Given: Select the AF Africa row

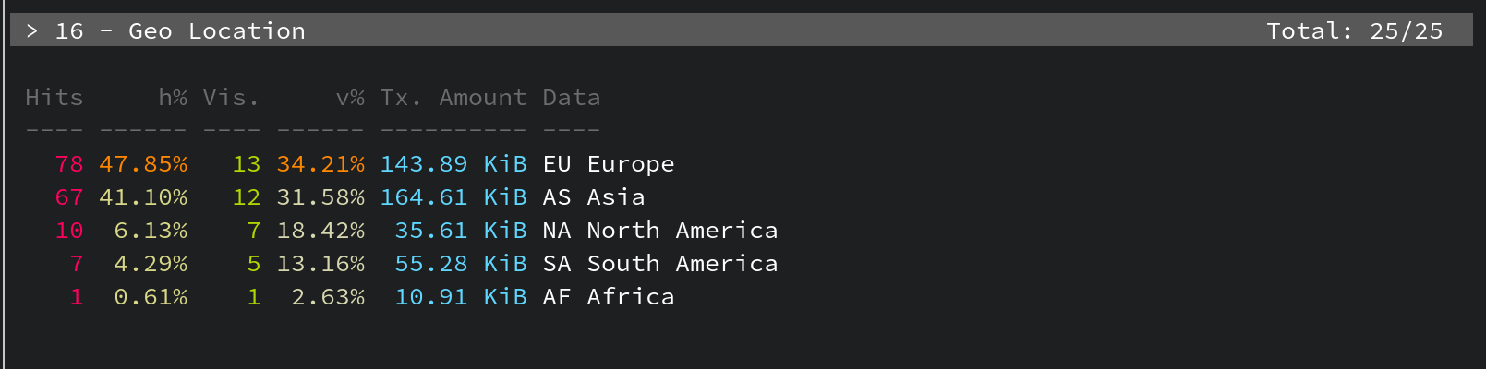Looking at the screenshot, I should (x=609, y=297).
